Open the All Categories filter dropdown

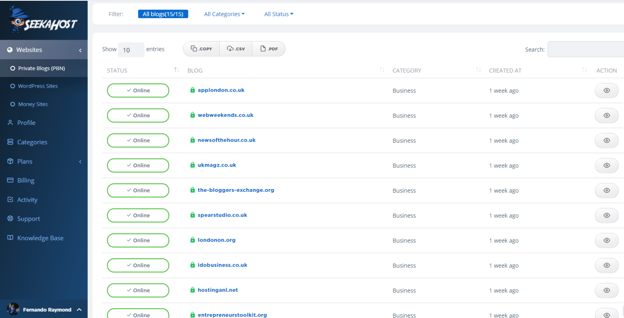tap(224, 14)
